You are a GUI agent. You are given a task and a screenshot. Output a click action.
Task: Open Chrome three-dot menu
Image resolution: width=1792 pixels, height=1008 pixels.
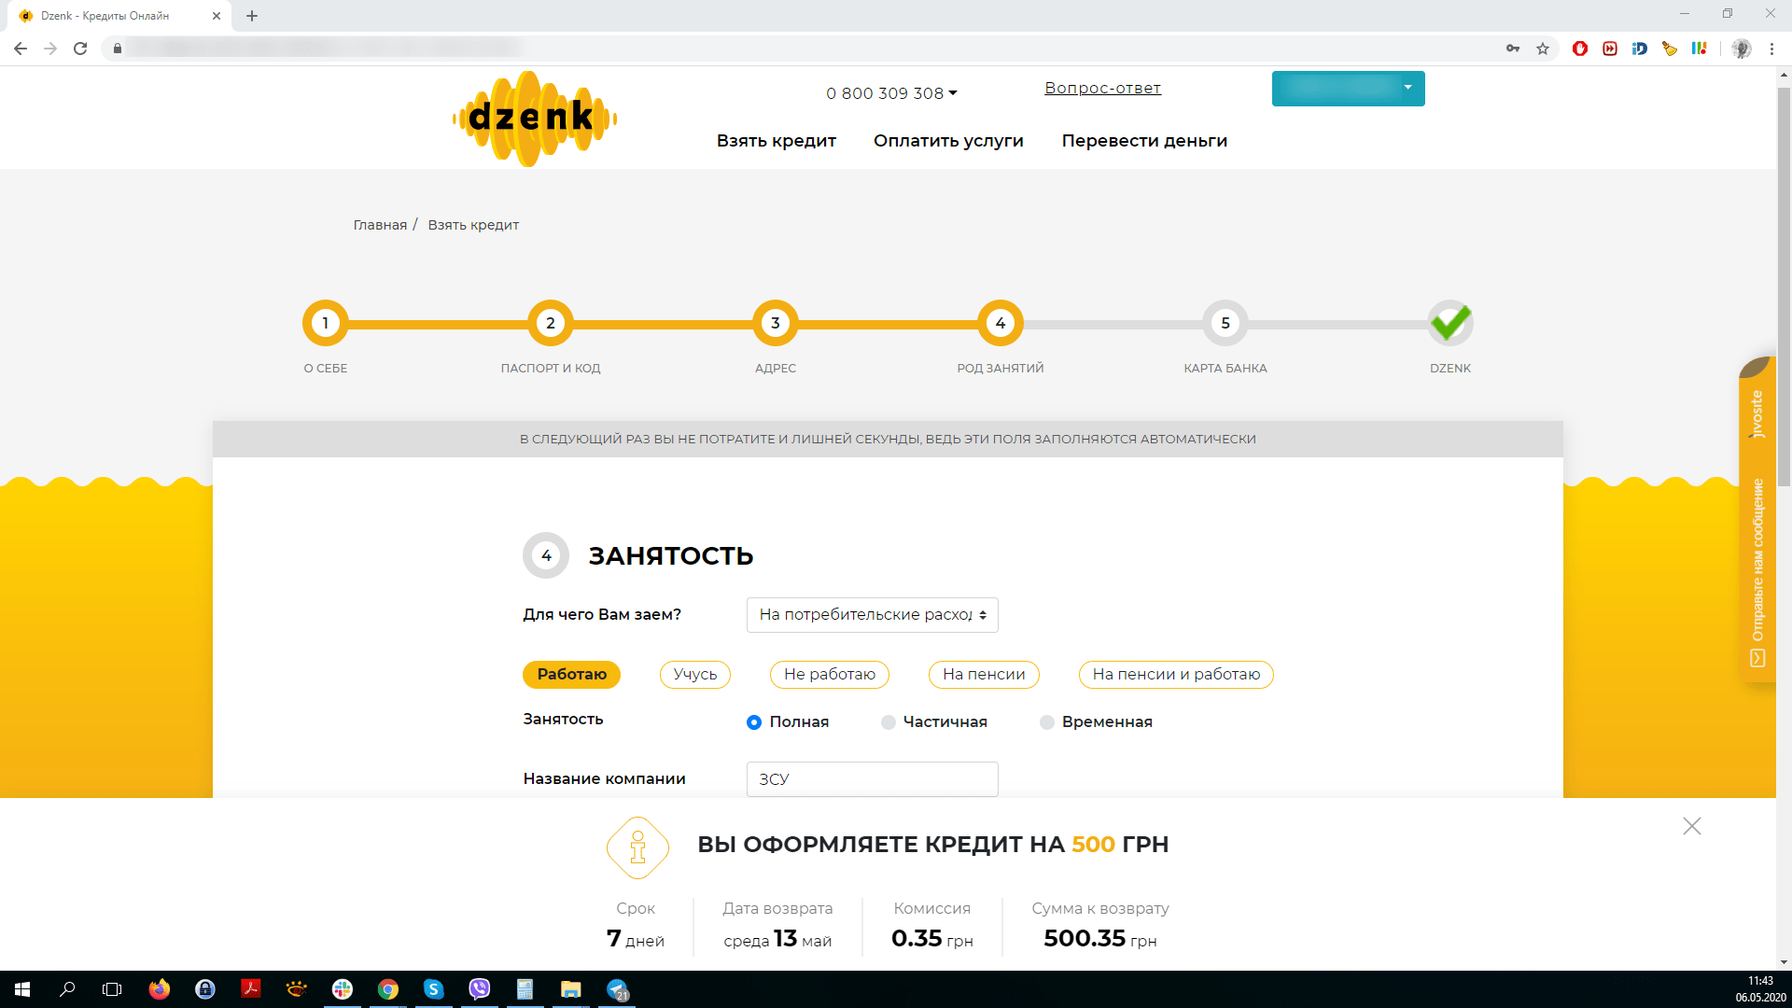click(x=1771, y=49)
